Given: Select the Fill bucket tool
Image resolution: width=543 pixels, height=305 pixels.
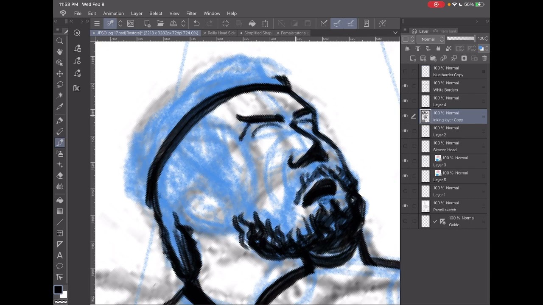Looking at the screenshot, I should tap(60, 200).
